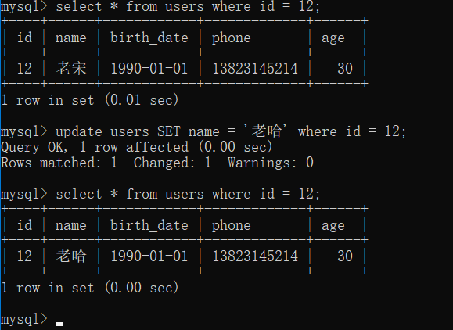Click '1 row in set (0.01 sec)' line
This screenshot has height=330, width=453.
coord(89,100)
